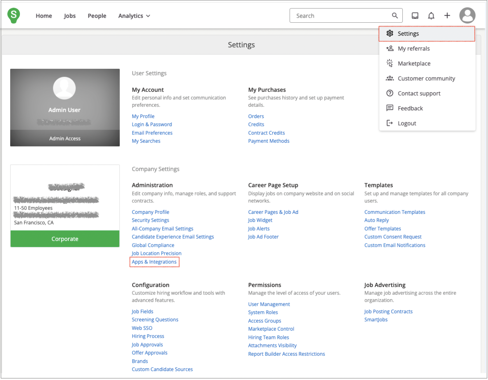The height and width of the screenshot is (380, 488).
Task: Open Apps & Integrations link
Action: coord(154,262)
